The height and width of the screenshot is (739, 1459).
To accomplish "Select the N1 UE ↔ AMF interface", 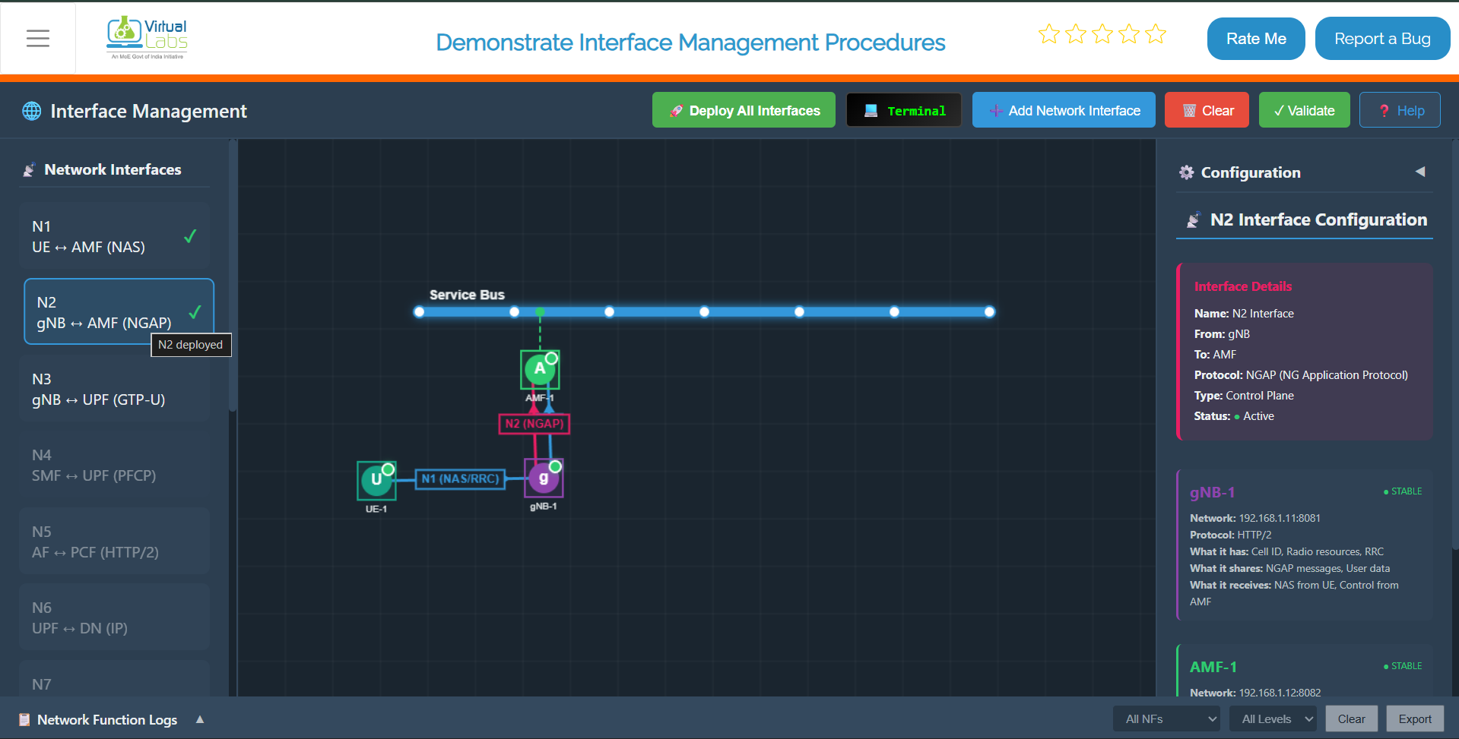I will pyautogui.click(x=115, y=236).
